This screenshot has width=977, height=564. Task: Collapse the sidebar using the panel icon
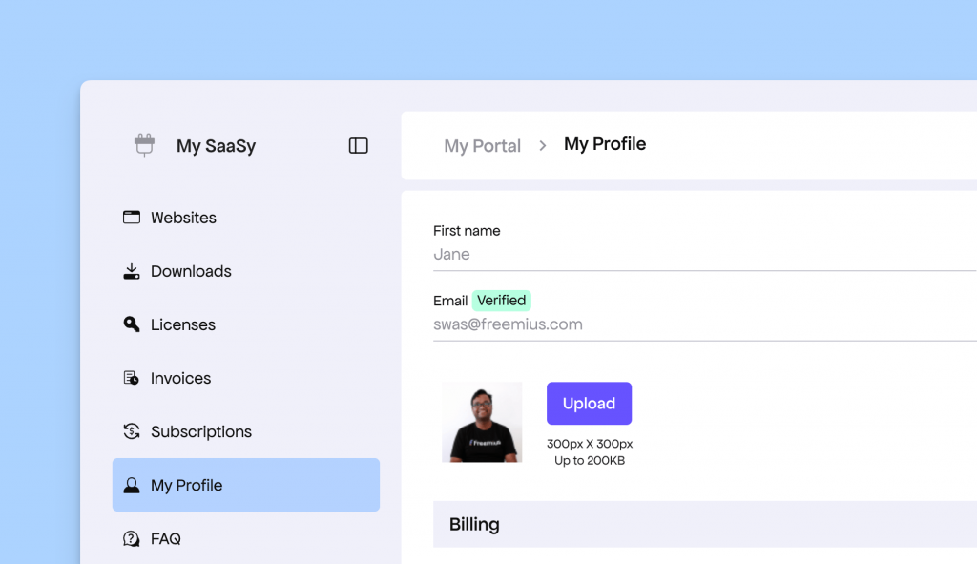pyautogui.click(x=358, y=145)
